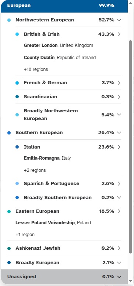Open French & German details arrow

tap(119, 83)
